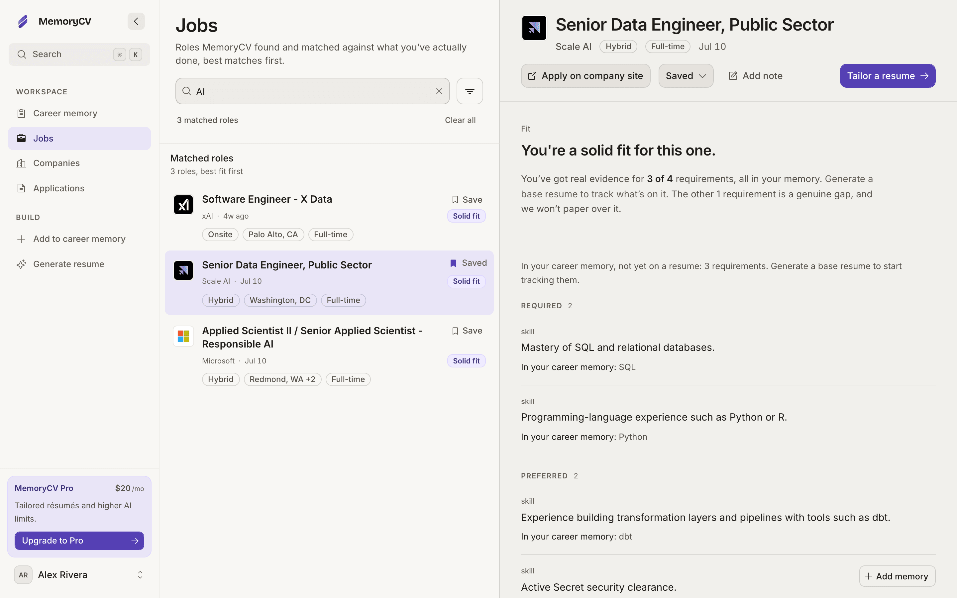Open Career memory in the sidebar
957x598 pixels.
(79, 114)
